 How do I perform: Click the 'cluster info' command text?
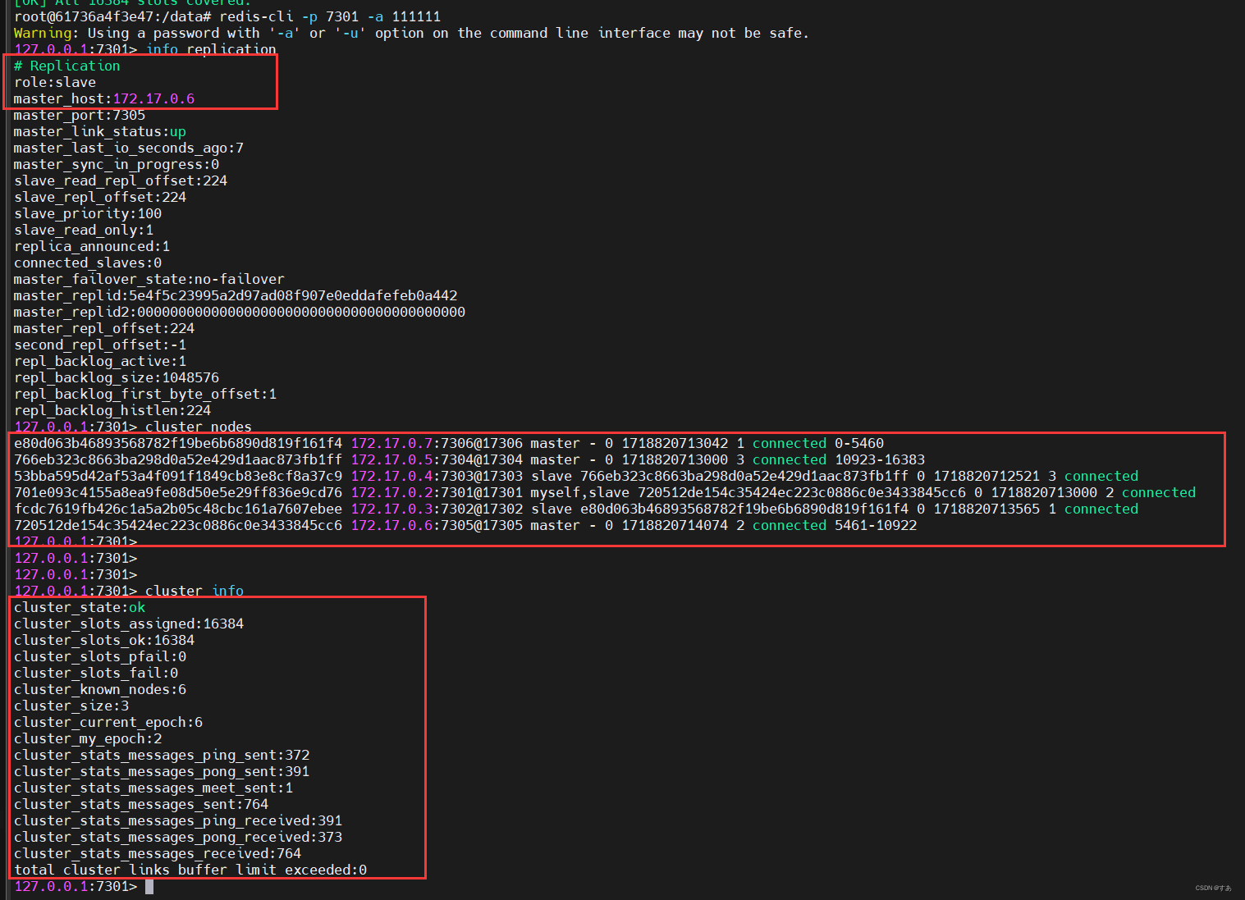pyautogui.click(x=195, y=591)
